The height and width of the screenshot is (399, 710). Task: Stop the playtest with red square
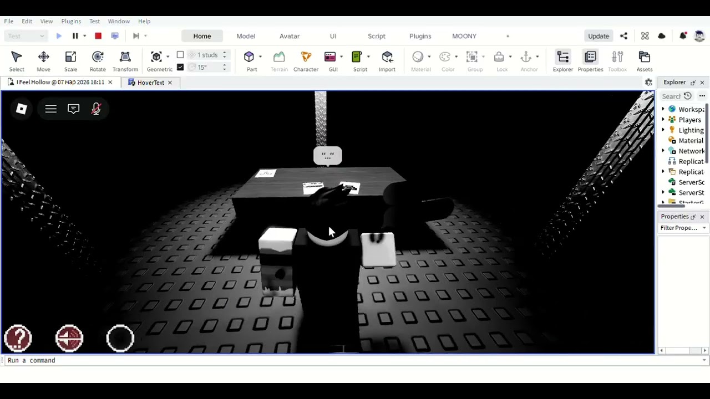pyautogui.click(x=98, y=36)
